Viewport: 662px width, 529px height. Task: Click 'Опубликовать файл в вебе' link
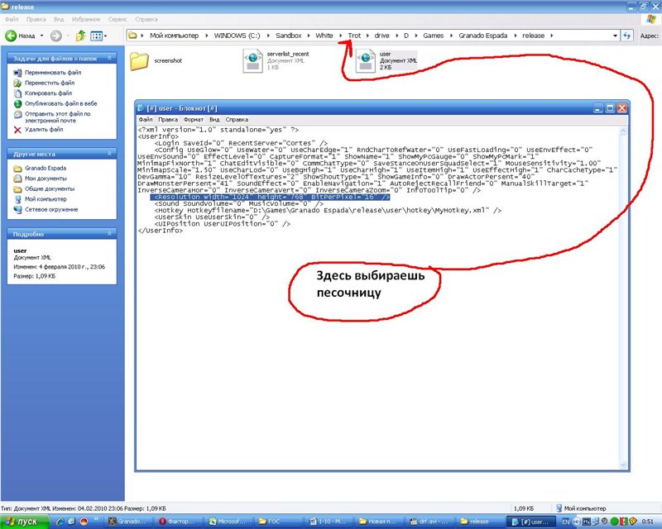click(x=60, y=103)
